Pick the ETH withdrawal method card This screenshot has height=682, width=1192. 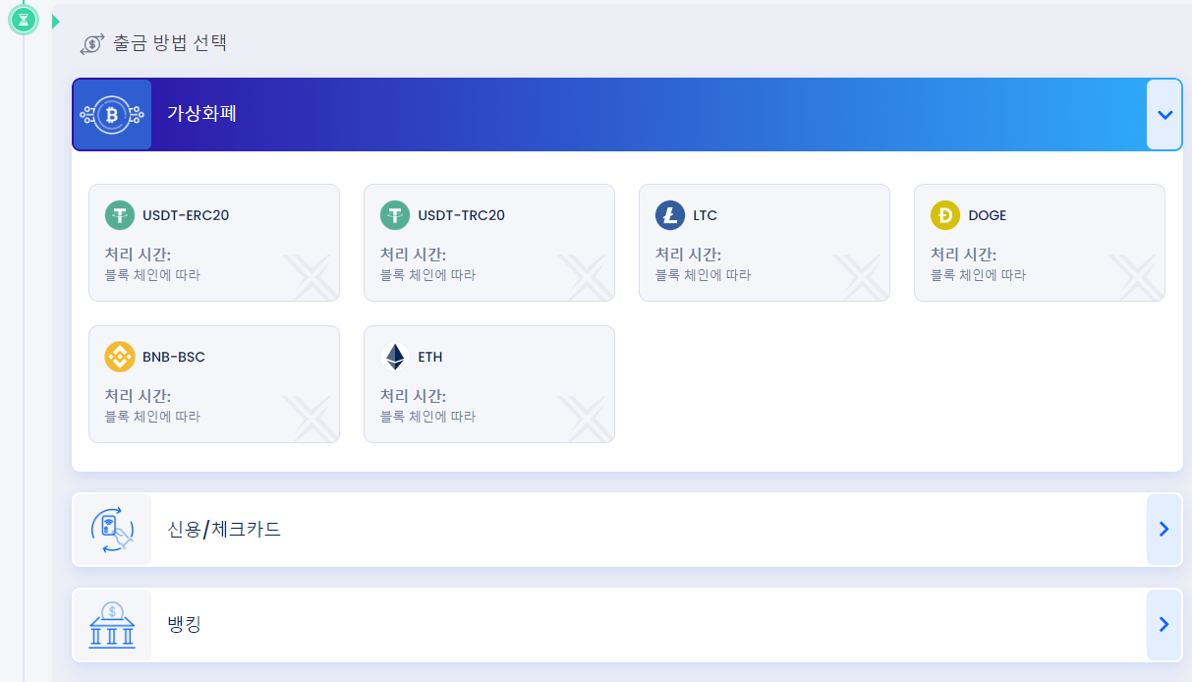pos(489,384)
